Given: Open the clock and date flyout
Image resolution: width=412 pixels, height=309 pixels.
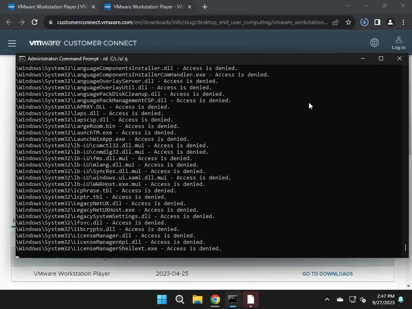Looking at the screenshot, I should tap(383, 299).
